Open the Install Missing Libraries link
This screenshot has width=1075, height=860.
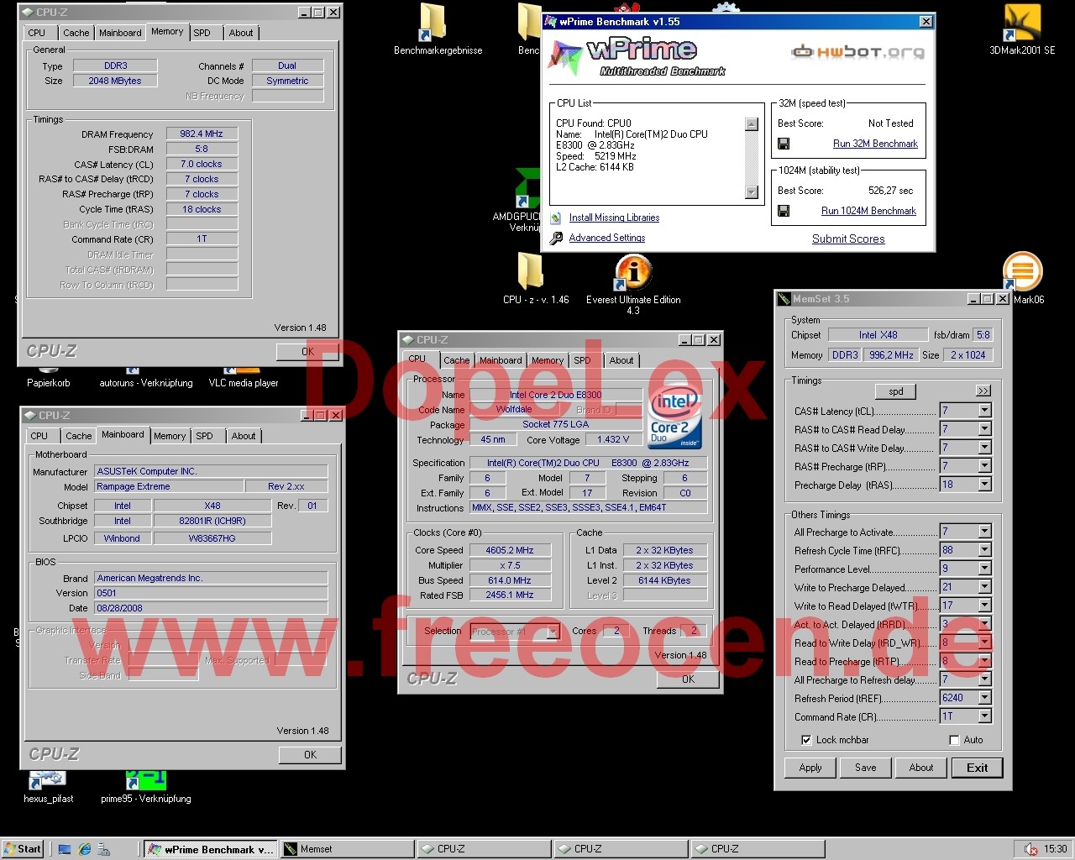(614, 218)
